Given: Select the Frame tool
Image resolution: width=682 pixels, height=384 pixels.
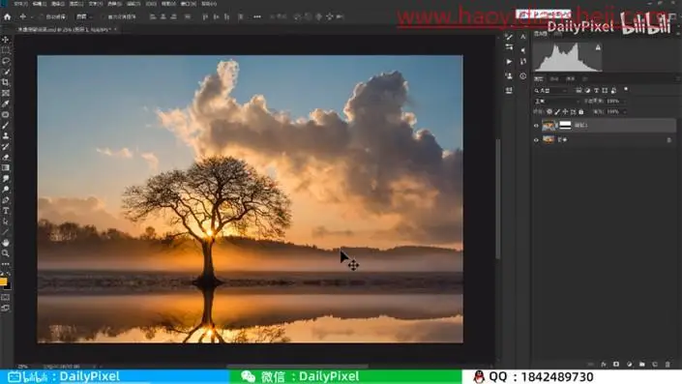Looking at the screenshot, I should click(x=6, y=93).
